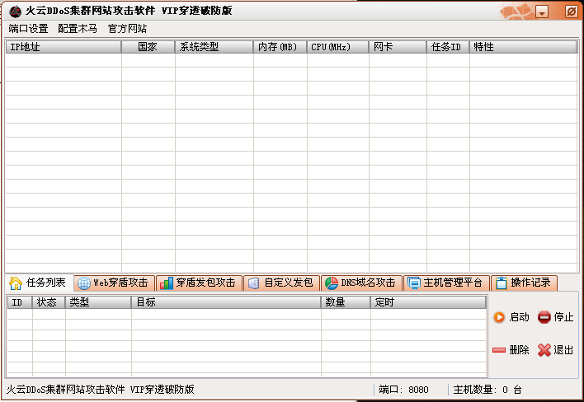Open the Web穿盾攻击 tab with globe icon
This screenshot has height=402, width=584.
(114, 283)
